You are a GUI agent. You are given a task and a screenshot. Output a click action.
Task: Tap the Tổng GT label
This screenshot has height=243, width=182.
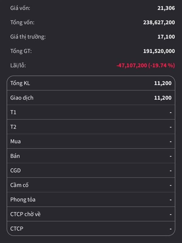21,51
